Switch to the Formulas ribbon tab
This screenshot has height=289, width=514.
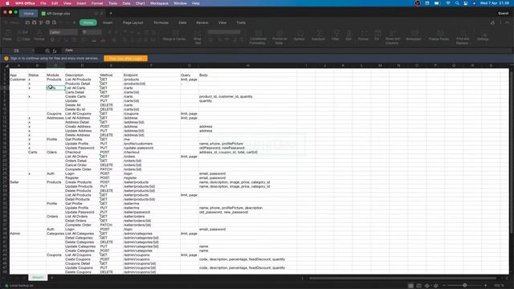161,22
